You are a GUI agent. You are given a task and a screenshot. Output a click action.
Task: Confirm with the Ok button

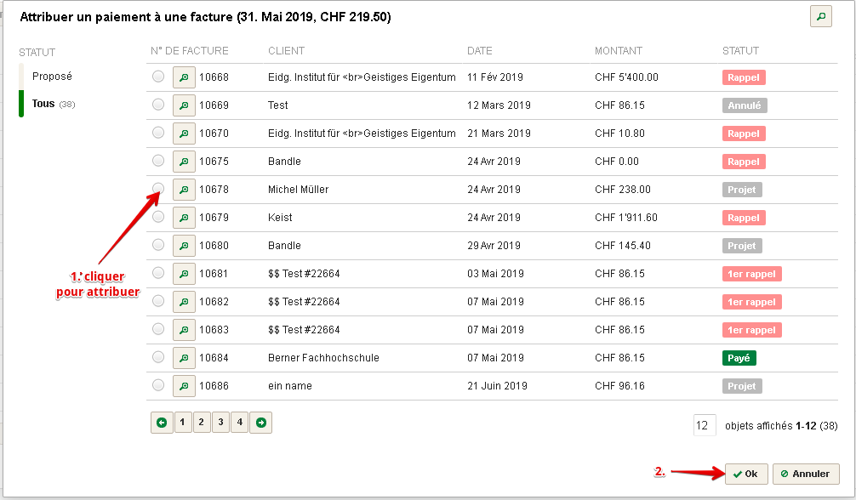click(746, 474)
